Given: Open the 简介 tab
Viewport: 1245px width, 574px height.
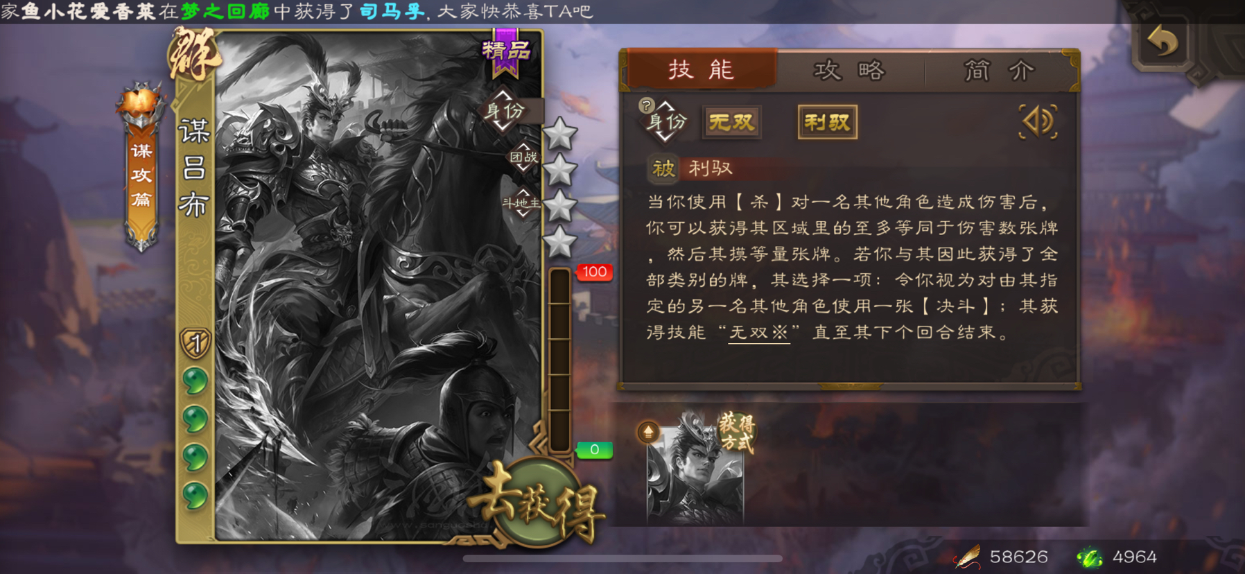Looking at the screenshot, I should pos(999,70).
